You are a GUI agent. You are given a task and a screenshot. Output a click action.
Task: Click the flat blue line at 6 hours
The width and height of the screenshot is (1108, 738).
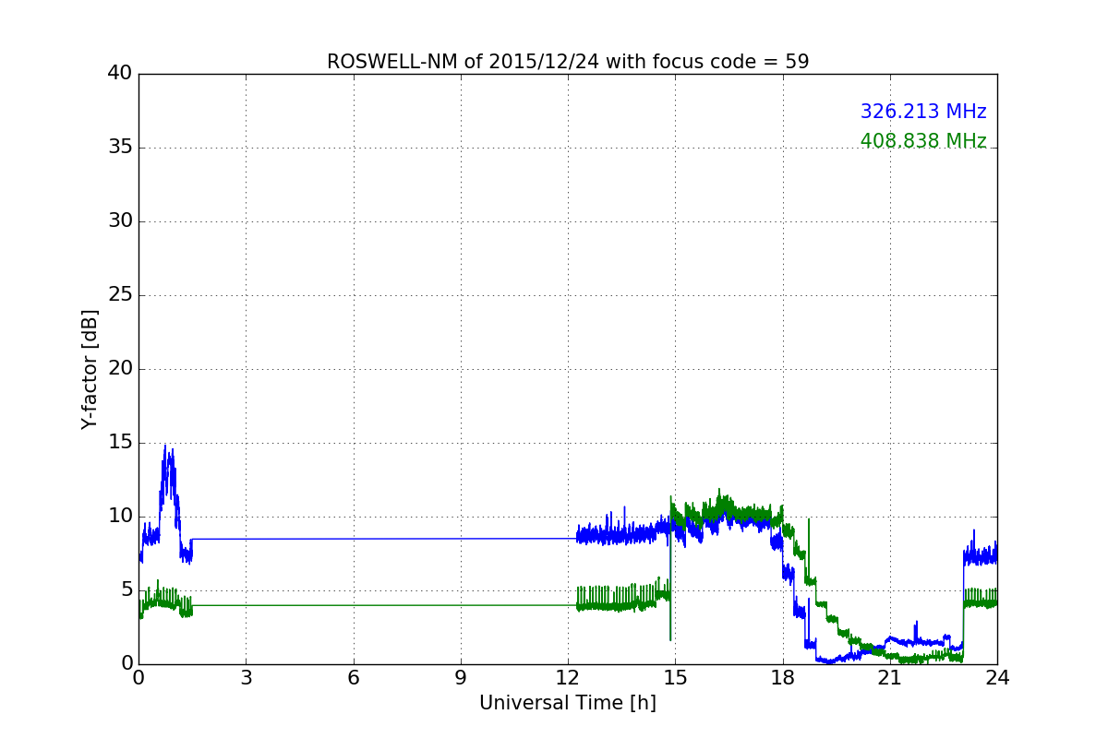[354, 539]
